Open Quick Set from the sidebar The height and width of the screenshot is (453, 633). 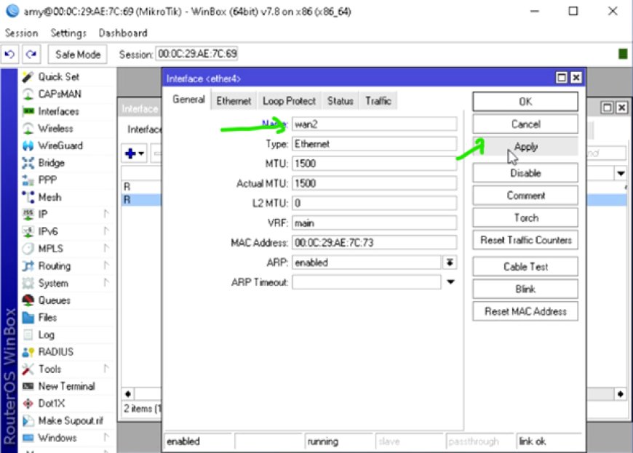[x=58, y=76]
